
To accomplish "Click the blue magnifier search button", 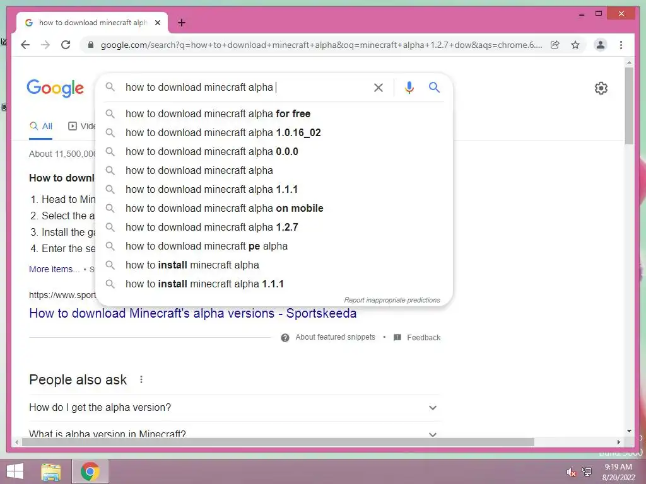I will click(x=434, y=87).
